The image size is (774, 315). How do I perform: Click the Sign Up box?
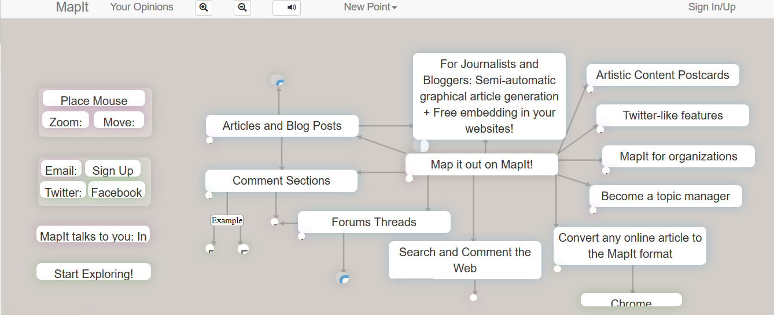113,168
